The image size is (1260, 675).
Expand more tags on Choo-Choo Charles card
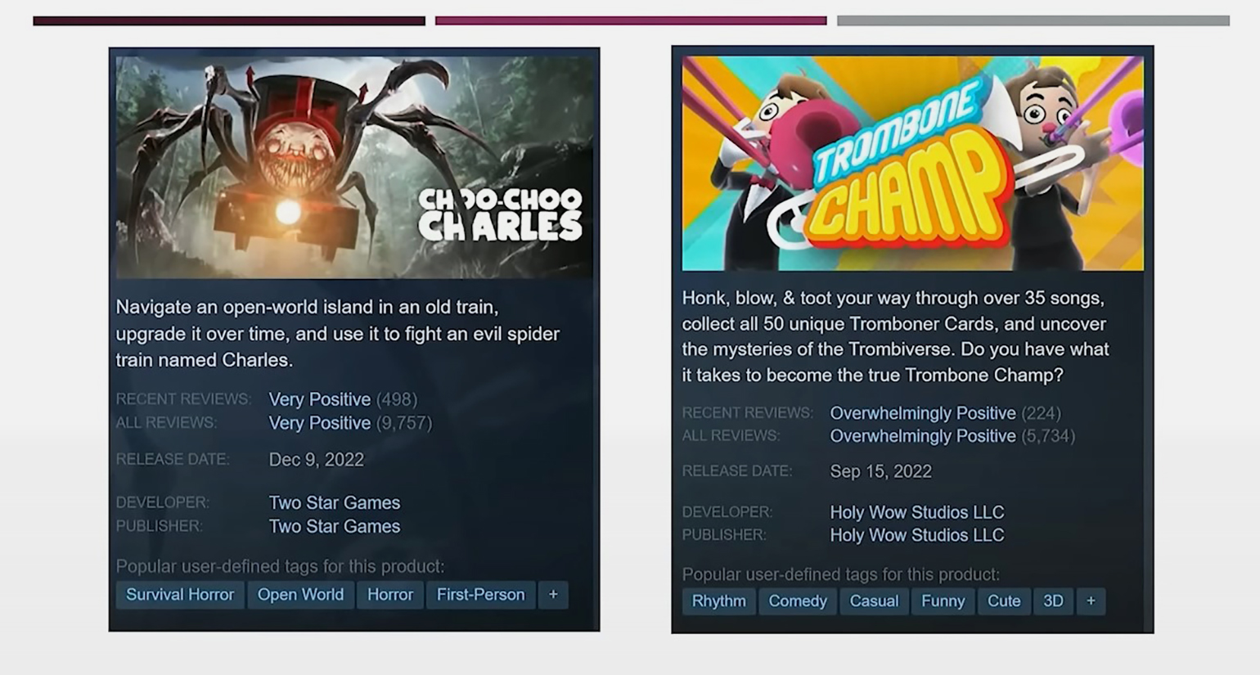553,595
